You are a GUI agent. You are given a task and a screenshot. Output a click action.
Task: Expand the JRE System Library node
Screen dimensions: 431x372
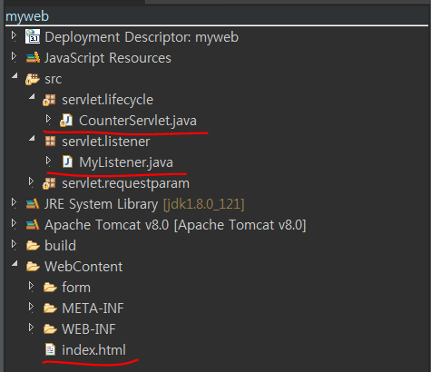pyautogui.click(x=14, y=202)
